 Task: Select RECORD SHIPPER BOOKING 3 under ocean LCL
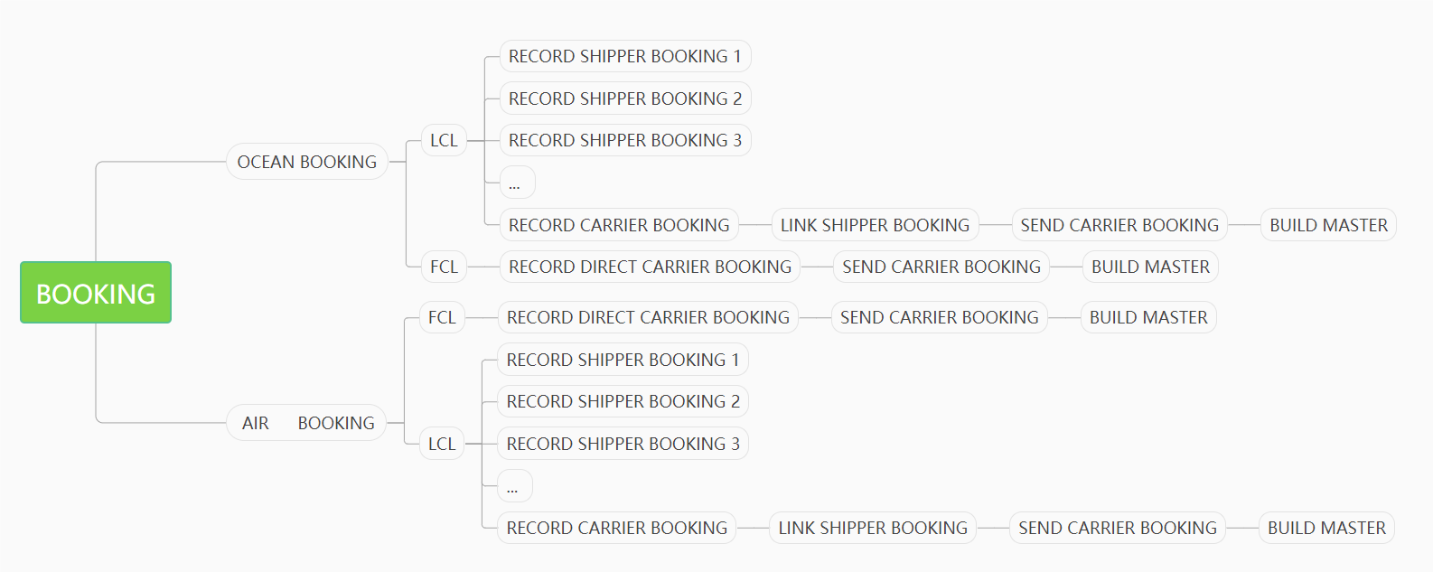click(625, 140)
